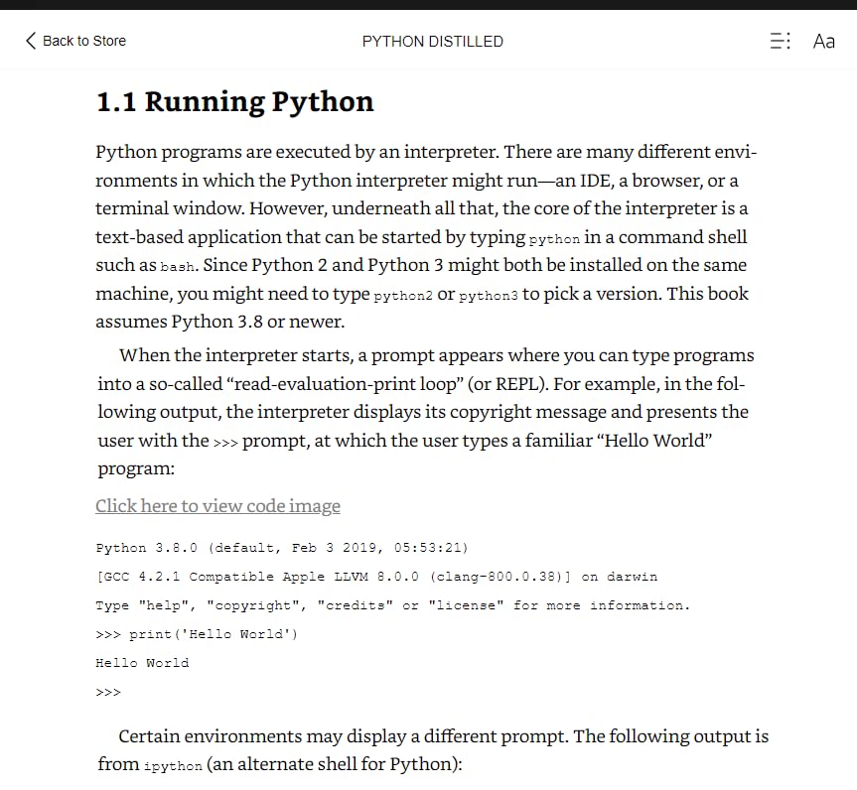
Task: Click the '[GCC 4.2.1 Compatible Apple LLVM' line
Action: [x=376, y=577]
